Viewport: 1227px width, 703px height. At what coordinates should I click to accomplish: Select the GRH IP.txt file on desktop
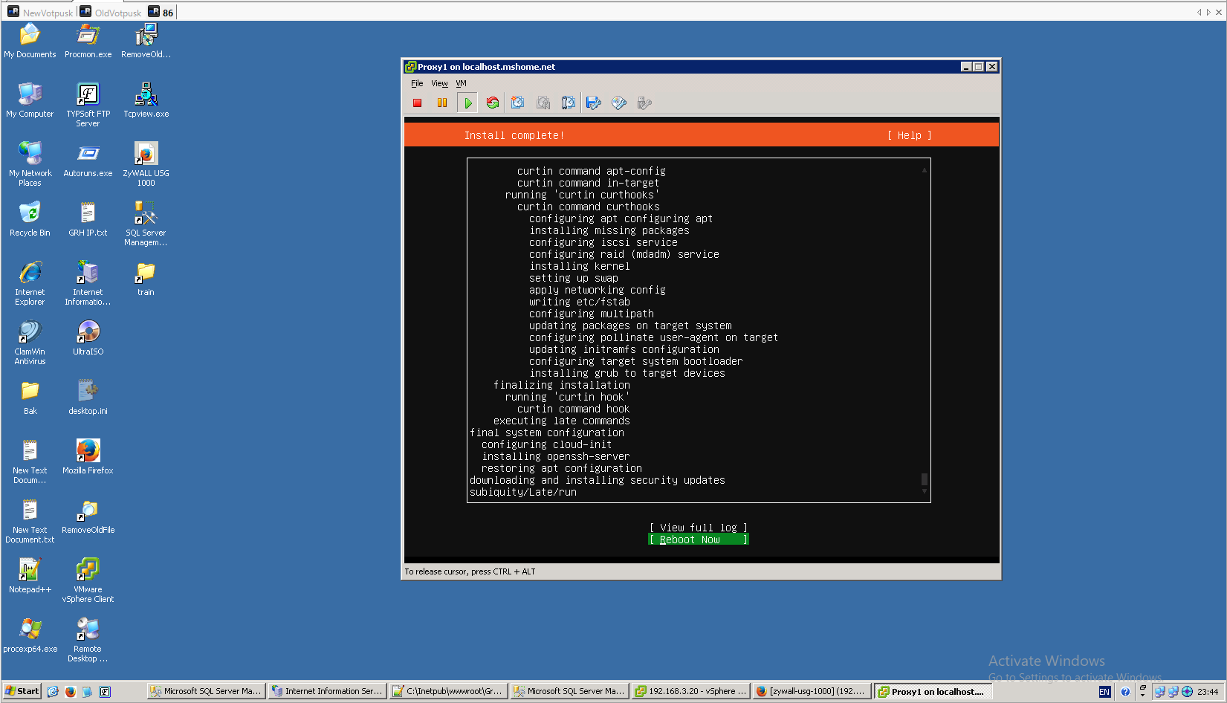click(88, 219)
